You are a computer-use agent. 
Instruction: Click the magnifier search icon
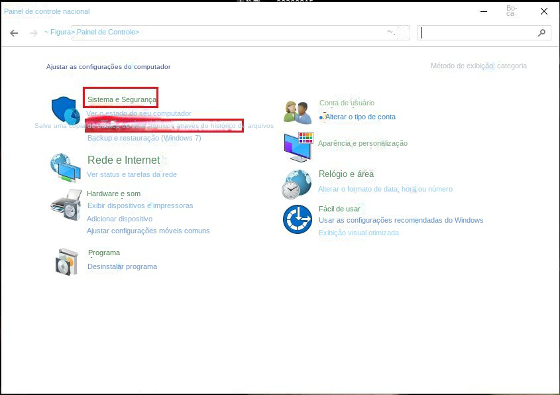(x=541, y=33)
